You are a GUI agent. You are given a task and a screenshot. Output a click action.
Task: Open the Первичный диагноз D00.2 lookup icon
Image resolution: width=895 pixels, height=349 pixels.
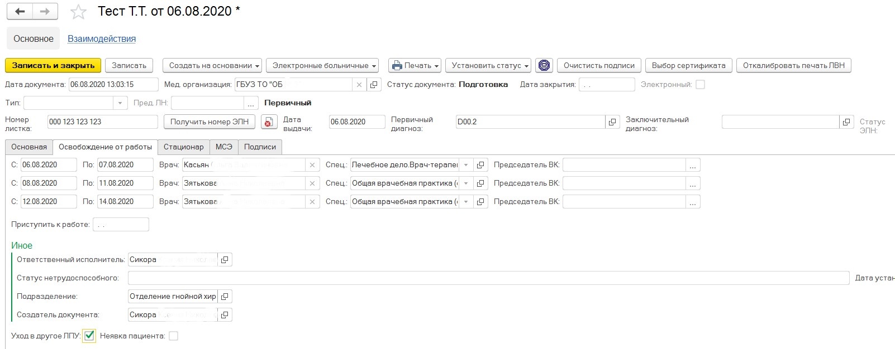[x=612, y=122]
